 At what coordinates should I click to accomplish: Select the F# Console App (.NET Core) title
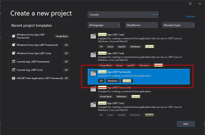click(x=111, y=103)
